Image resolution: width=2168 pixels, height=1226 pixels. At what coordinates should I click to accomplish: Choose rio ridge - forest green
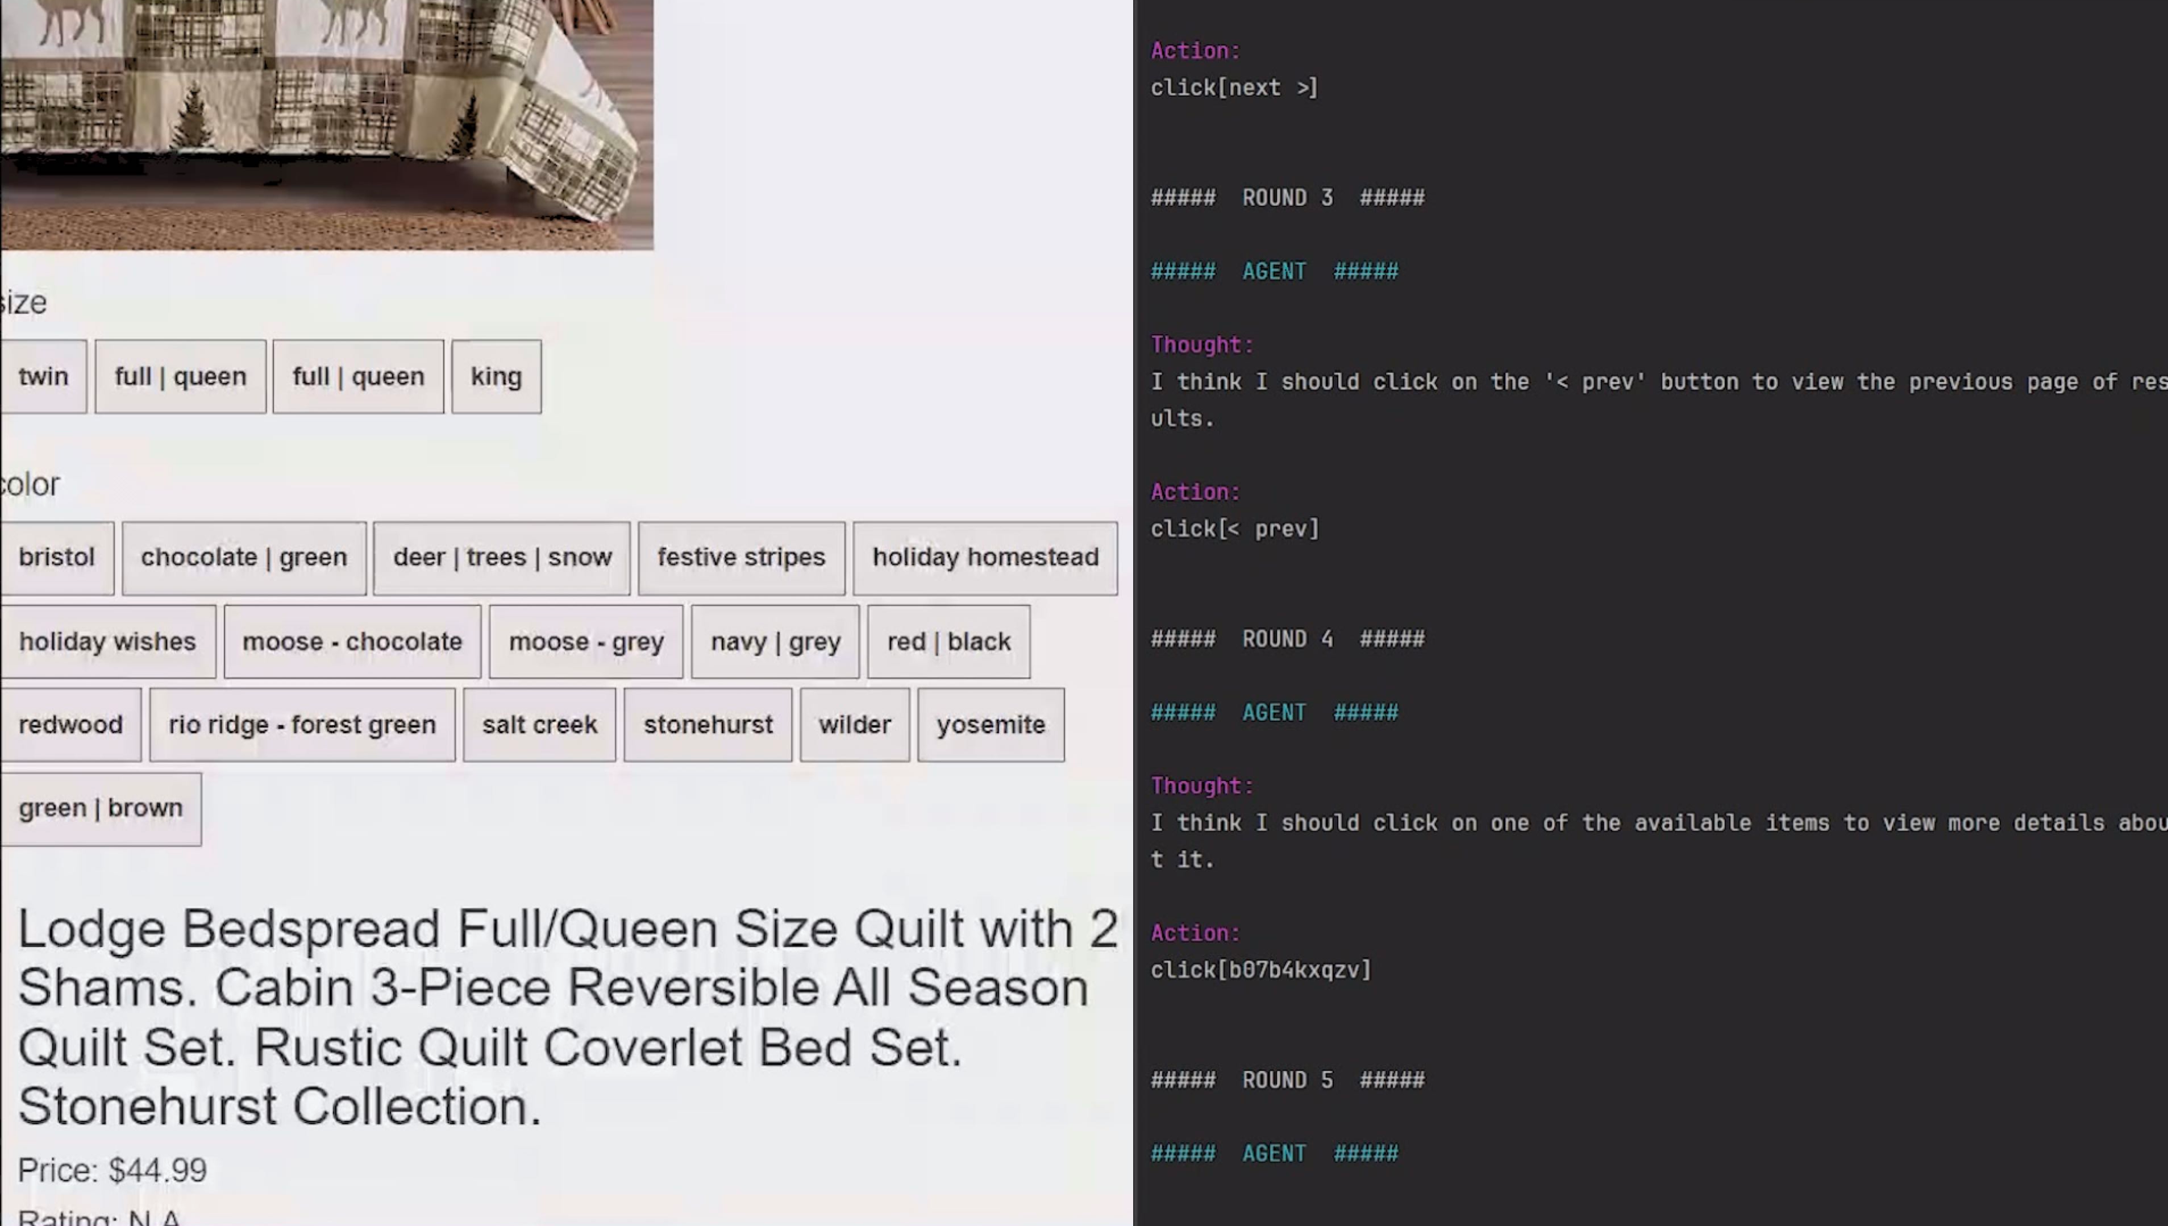point(302,725)
